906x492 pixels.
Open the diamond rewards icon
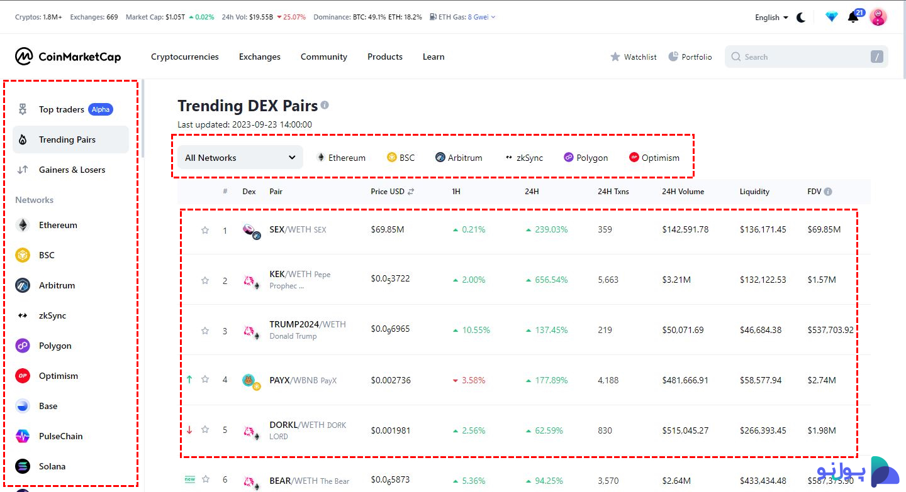[832, 17]
